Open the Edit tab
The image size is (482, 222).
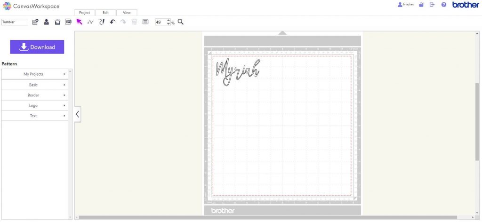coord(105,13)
